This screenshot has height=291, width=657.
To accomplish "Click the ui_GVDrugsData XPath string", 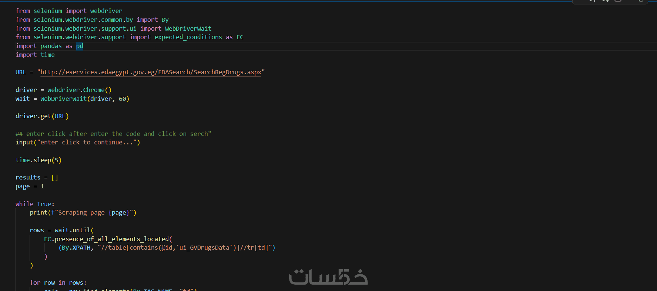I will (185, 248).
